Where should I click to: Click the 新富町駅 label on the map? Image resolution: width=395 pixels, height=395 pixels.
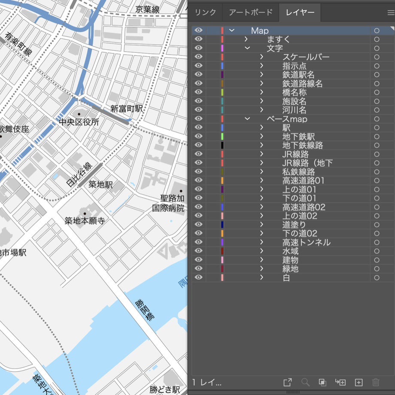pos(127,109)
